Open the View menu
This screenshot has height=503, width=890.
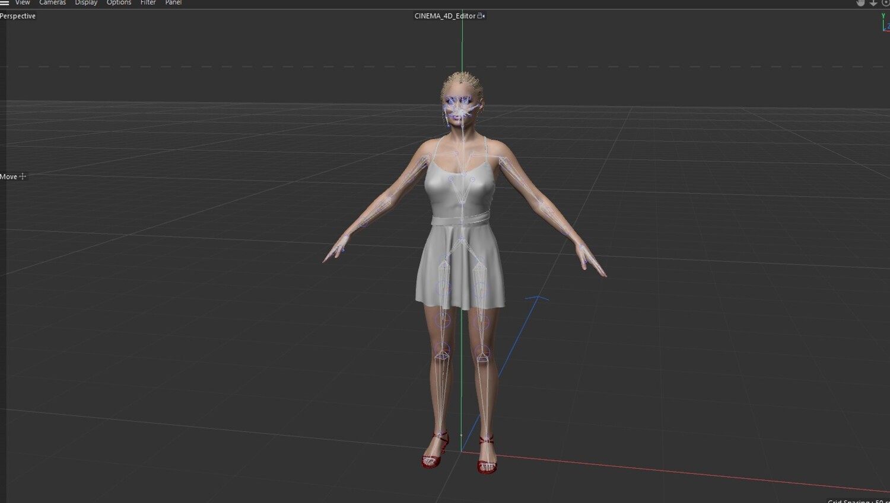pyautogui.click(x=23, y=2)
